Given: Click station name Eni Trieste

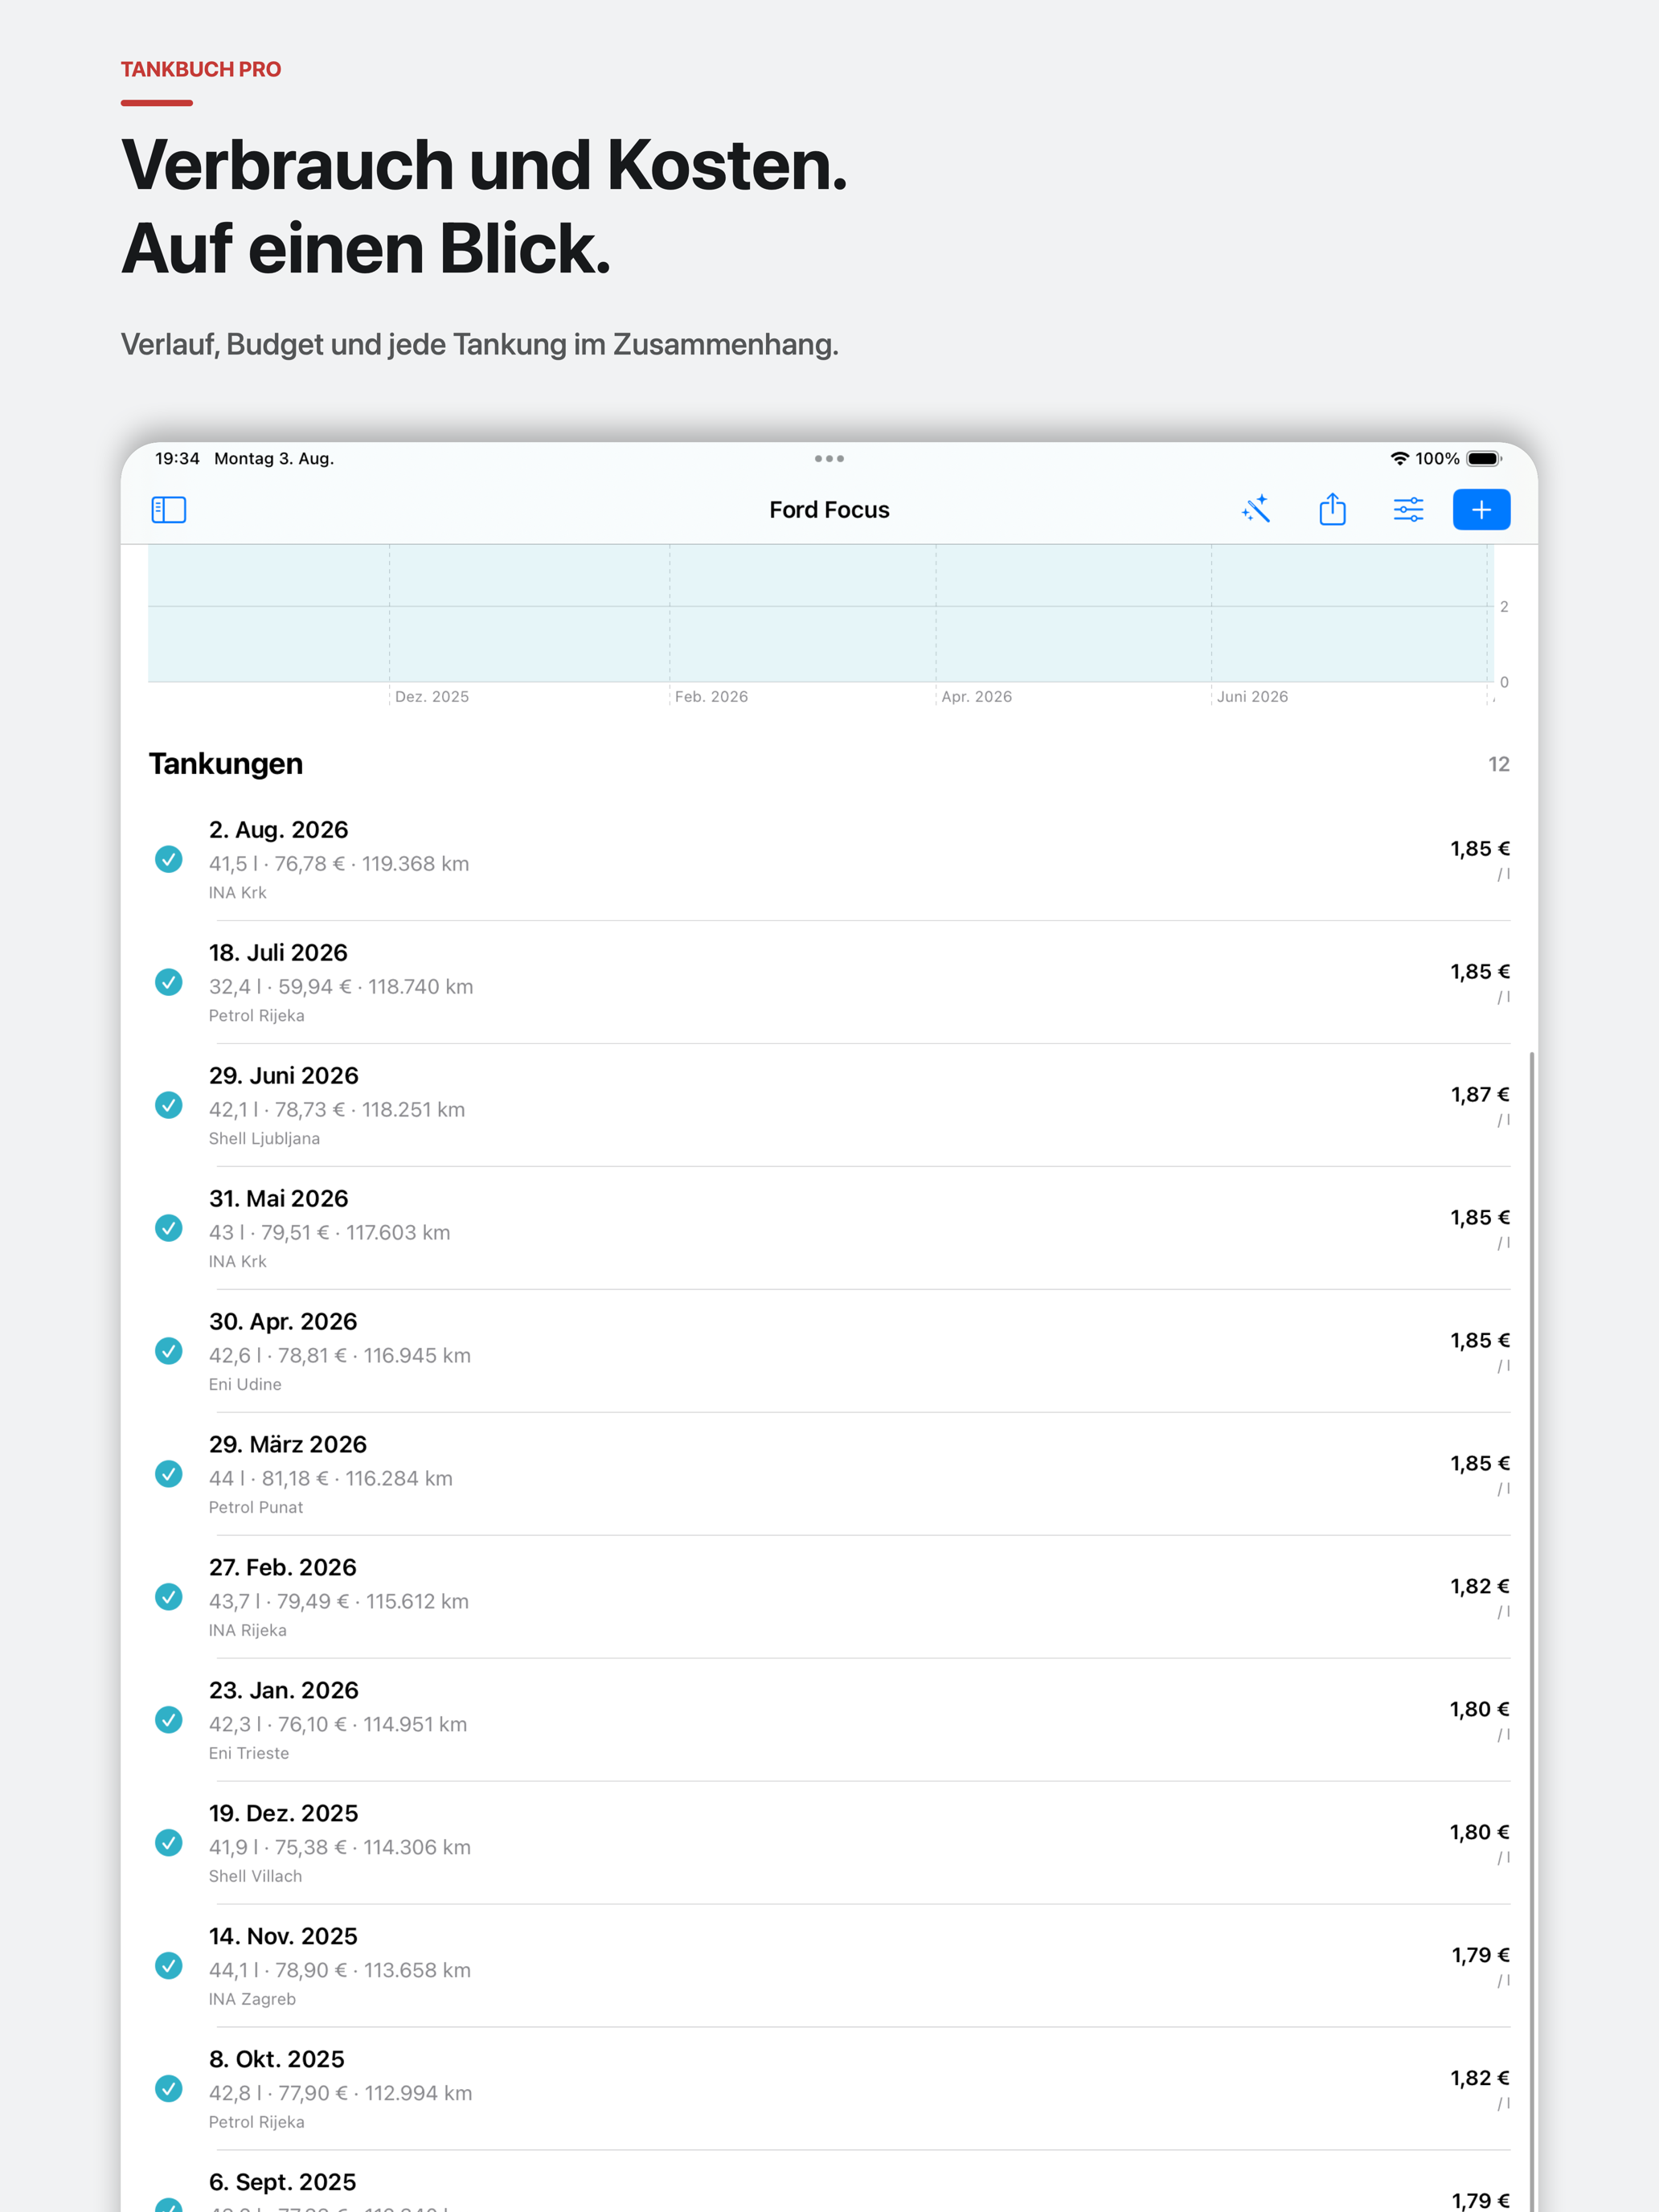Looking at the screenshot, I should pyautogui.click(x=249, y=1754).
